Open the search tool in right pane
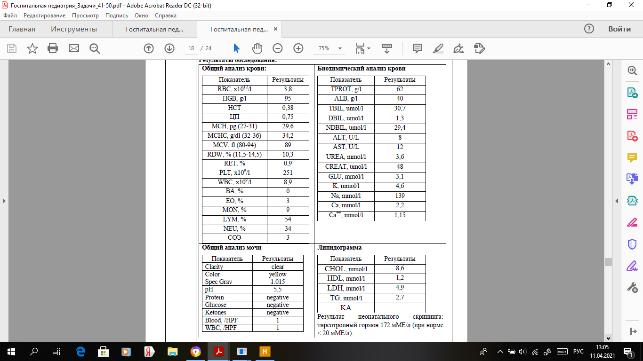 click(x=632, y=71)
